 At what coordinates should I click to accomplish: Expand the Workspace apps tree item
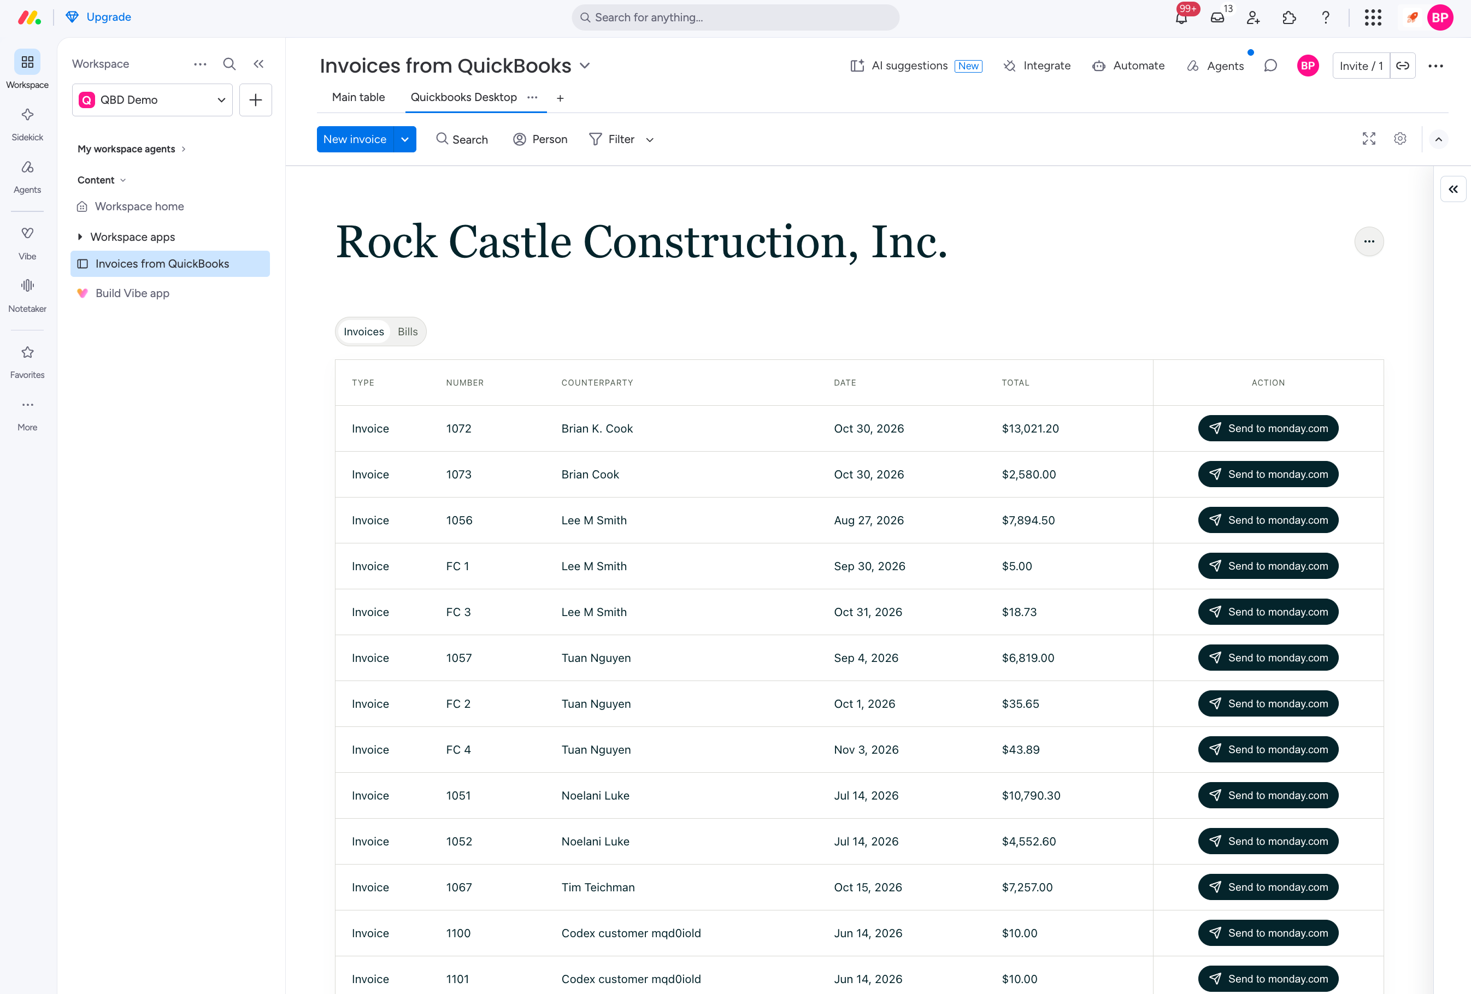[80, 236]
